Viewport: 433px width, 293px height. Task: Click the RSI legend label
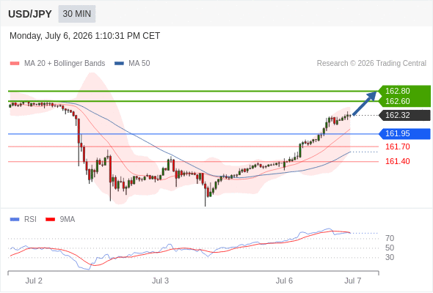(x=30, y=220)
